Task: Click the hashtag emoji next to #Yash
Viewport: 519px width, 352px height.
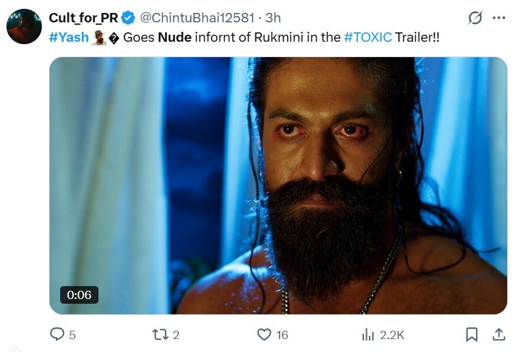Action: tap(98, 38)
